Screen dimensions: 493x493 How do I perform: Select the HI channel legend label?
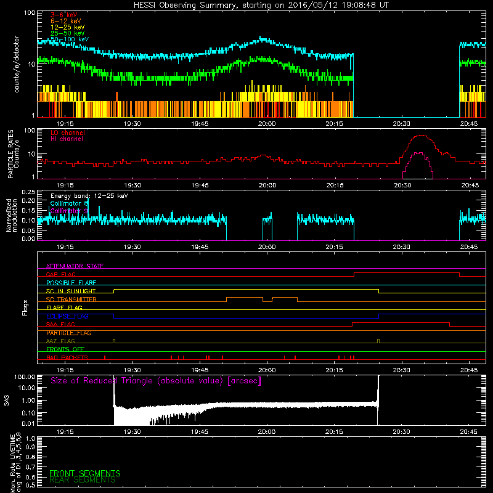tap(67, 139)
